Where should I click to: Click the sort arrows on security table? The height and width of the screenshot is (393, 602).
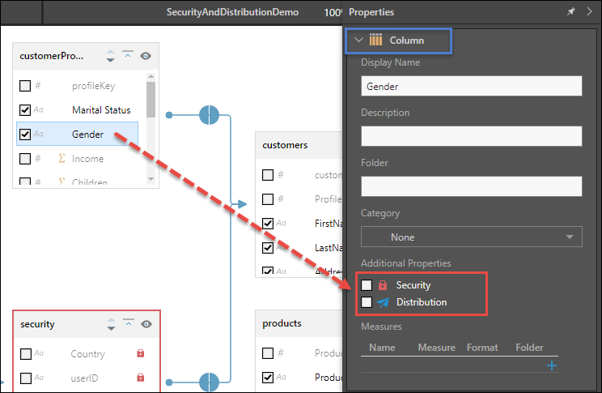pos(111,324)
